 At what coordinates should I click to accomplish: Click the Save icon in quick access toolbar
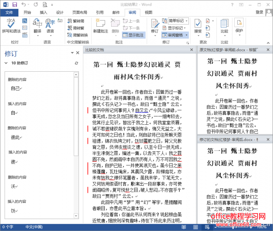[15, 4]
